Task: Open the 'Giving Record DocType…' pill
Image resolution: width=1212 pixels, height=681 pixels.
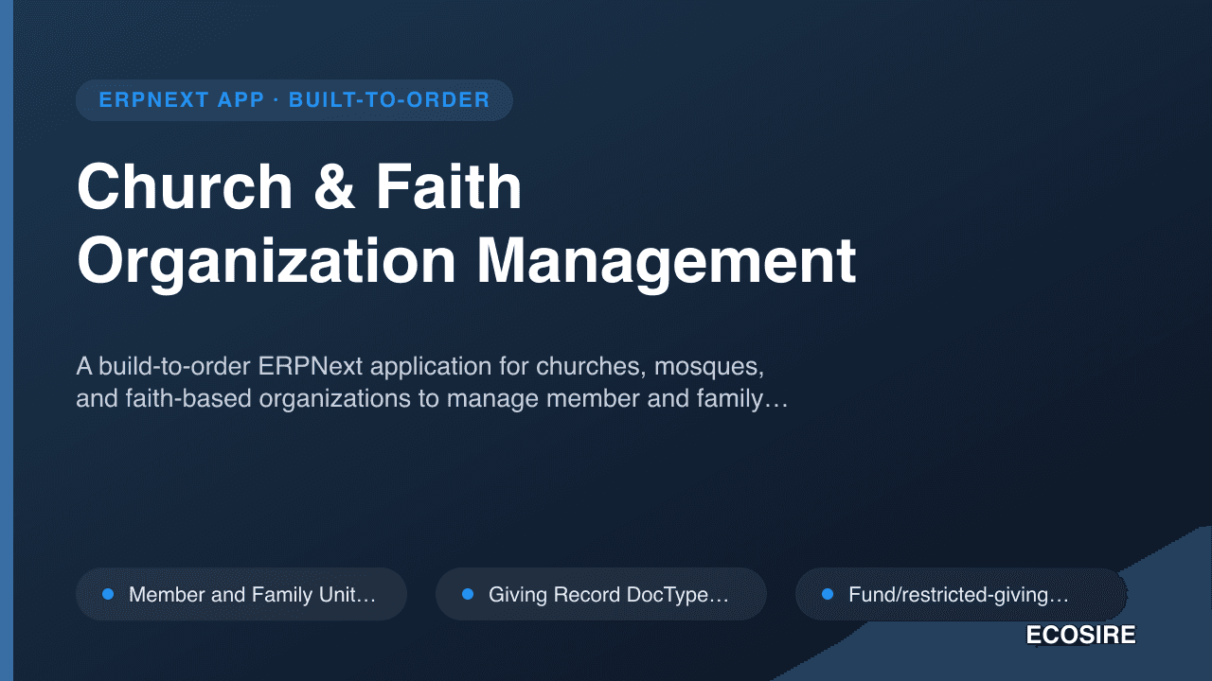Action: (601, 594)
